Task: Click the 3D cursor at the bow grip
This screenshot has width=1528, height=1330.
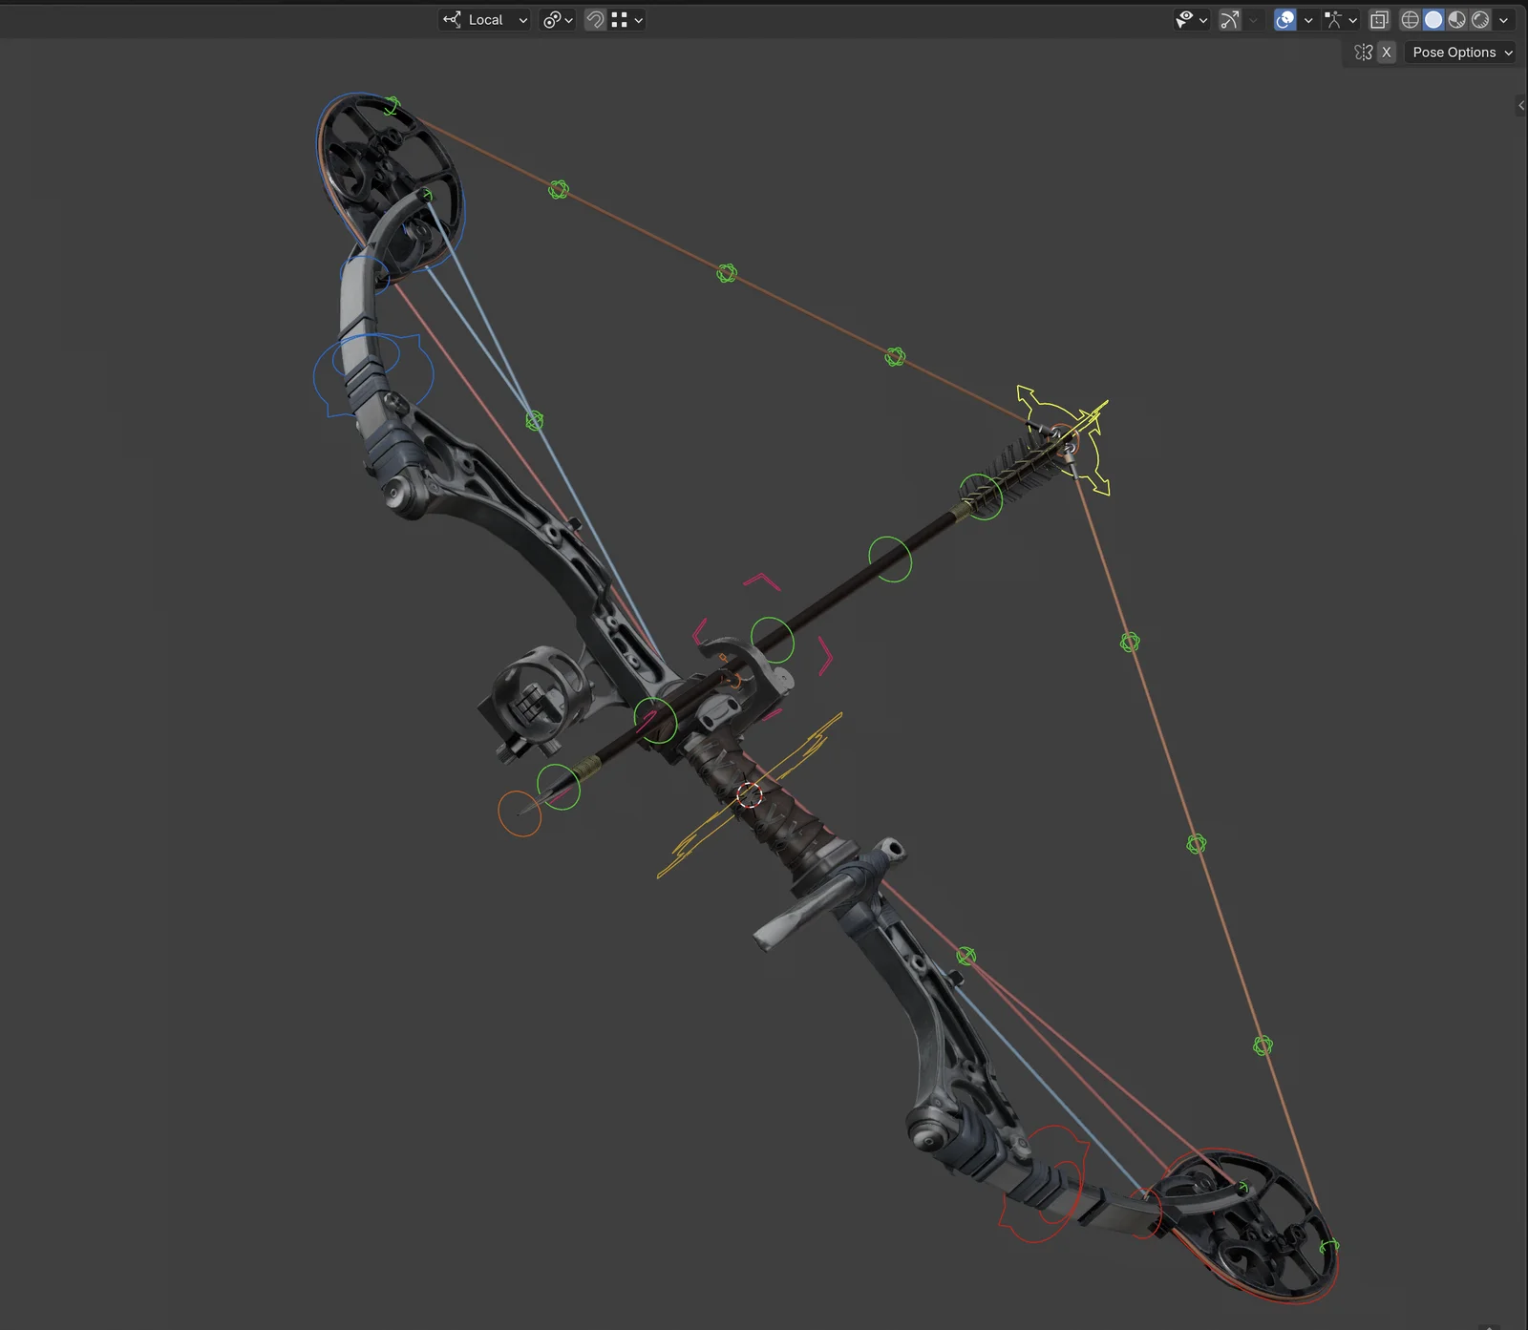Action: click(751, 795)
